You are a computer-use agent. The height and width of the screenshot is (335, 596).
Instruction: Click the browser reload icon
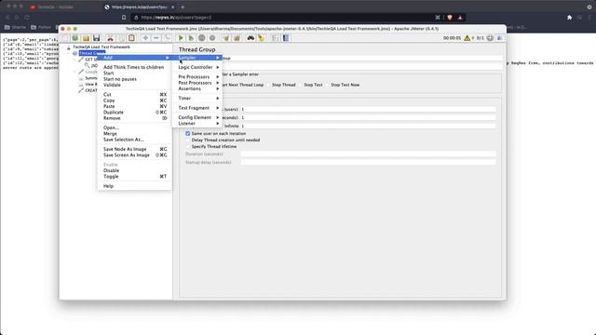(x=27, y=18)
